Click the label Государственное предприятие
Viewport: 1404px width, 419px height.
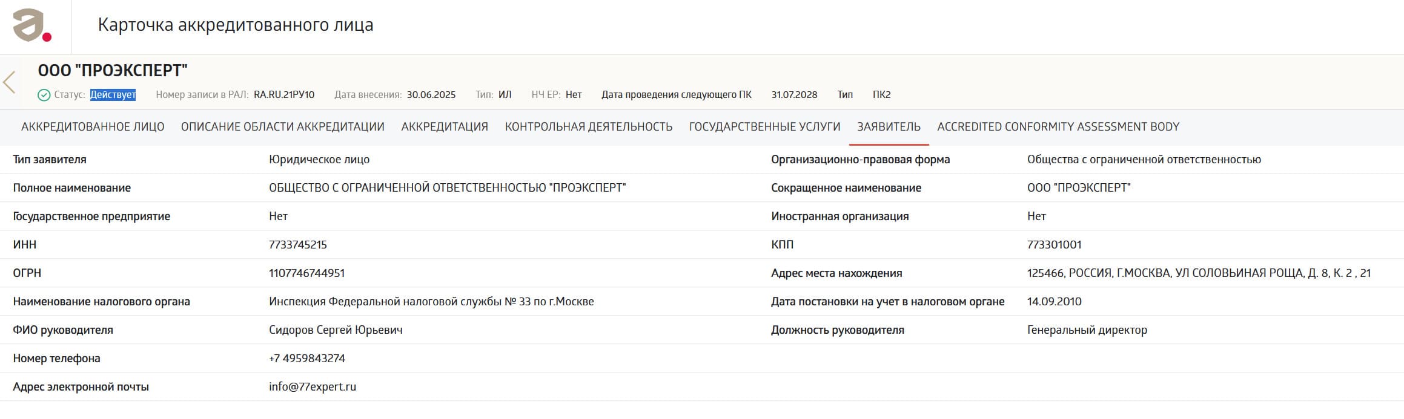click(91, 216)
